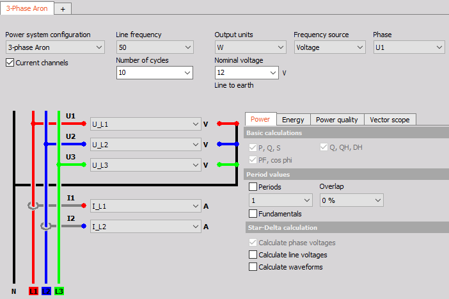The image size is (449, 299).
Task: Click the red L1 phase label
Action: click(33, 291)
